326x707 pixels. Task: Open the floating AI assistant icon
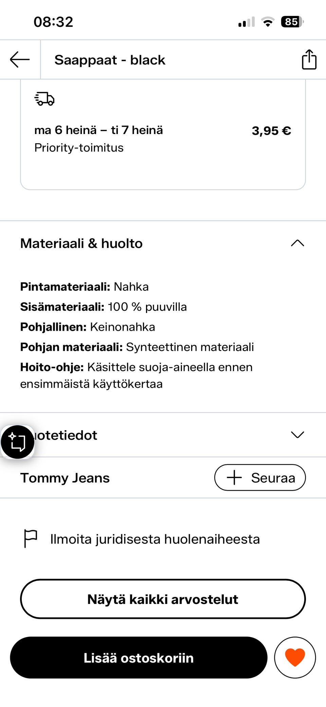point(18,442)
